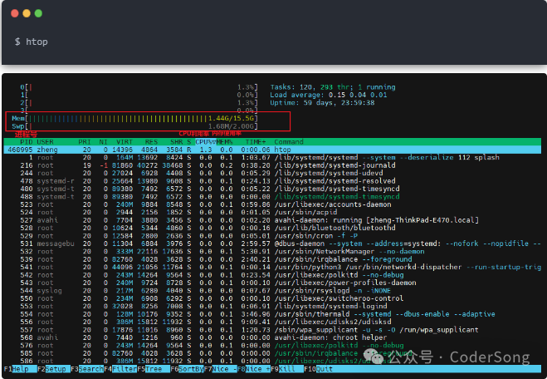This screenshot has width=547, height=379.
Task: Click the Mem usage meter bar
Action: pyautogui.click(x=135, y=118)
